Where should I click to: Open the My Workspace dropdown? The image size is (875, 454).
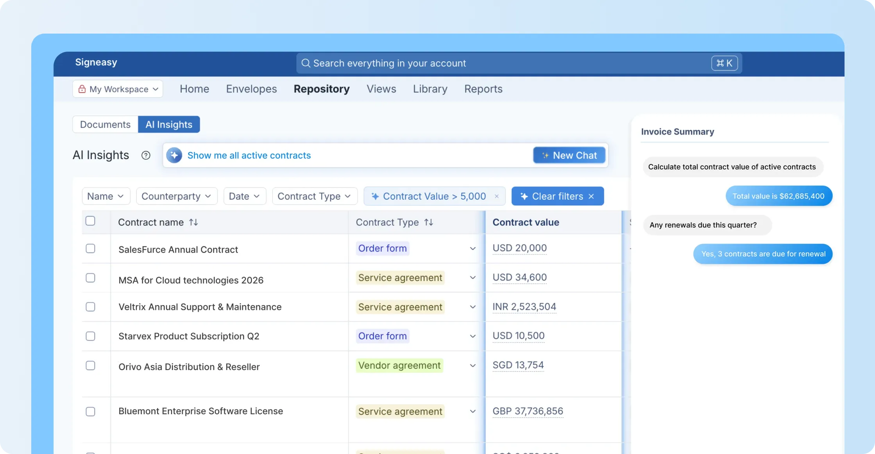118,89
